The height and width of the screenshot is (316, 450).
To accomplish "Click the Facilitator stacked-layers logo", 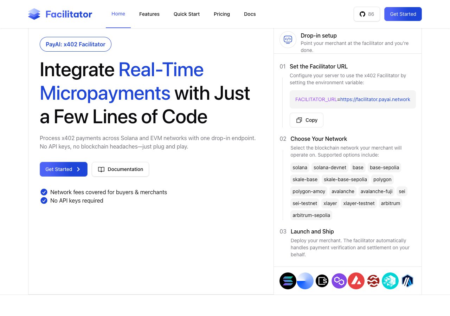I will click(34, 14).
